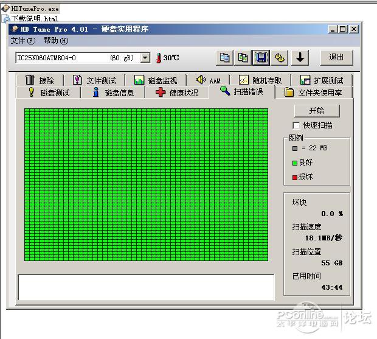Click the gray 22 MB legend swatch

295,149
